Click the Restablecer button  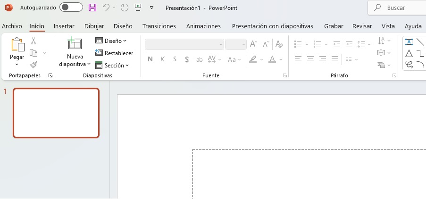[x=114, y=53]
